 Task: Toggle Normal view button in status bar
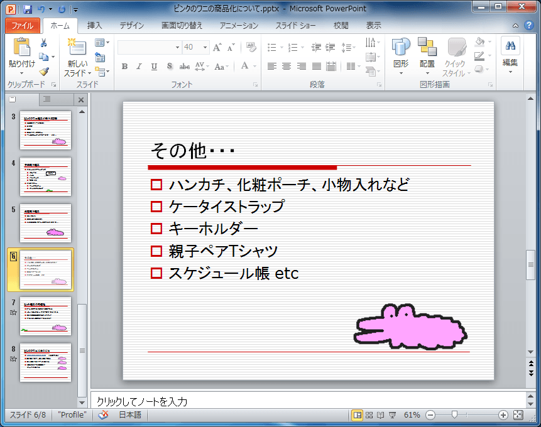(358, 415)
